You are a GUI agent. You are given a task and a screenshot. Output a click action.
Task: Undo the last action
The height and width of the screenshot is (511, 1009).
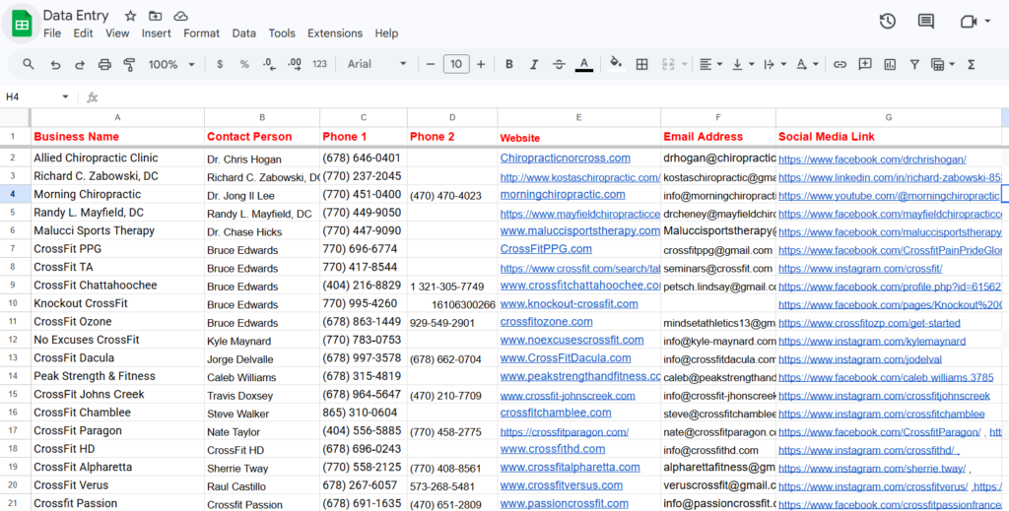[55, 64]
